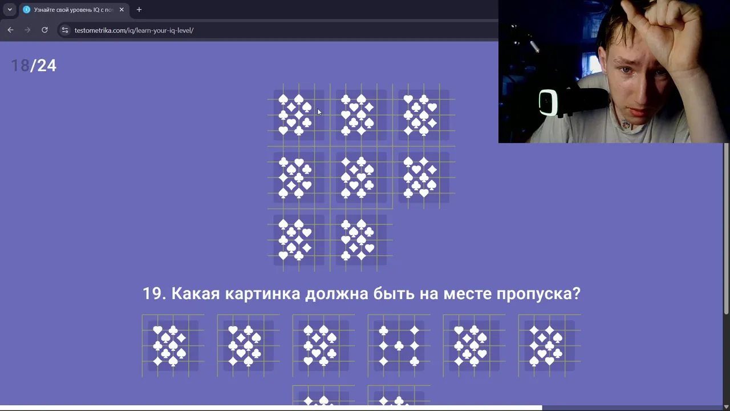The image size is (730, 411).
Task: Click the horizontal scrollbar at the bottom
Action: (271, 408)
